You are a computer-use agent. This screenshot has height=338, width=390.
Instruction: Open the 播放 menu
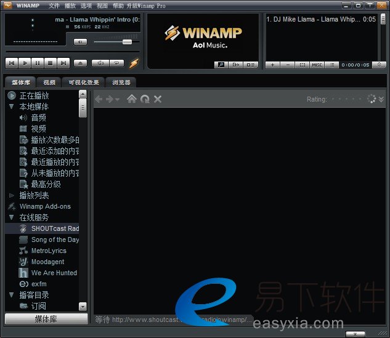pos(70,6)
